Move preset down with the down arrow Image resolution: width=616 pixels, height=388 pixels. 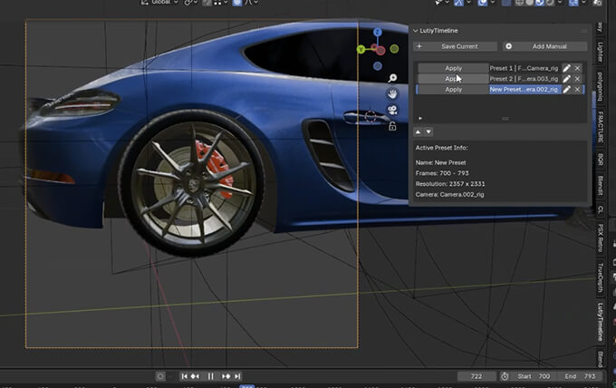click(x=428, y=132)
